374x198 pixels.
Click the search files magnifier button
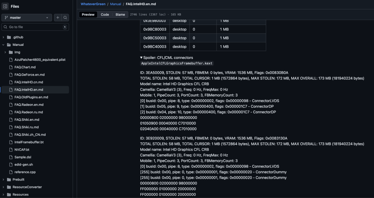(x=65, y=18)
